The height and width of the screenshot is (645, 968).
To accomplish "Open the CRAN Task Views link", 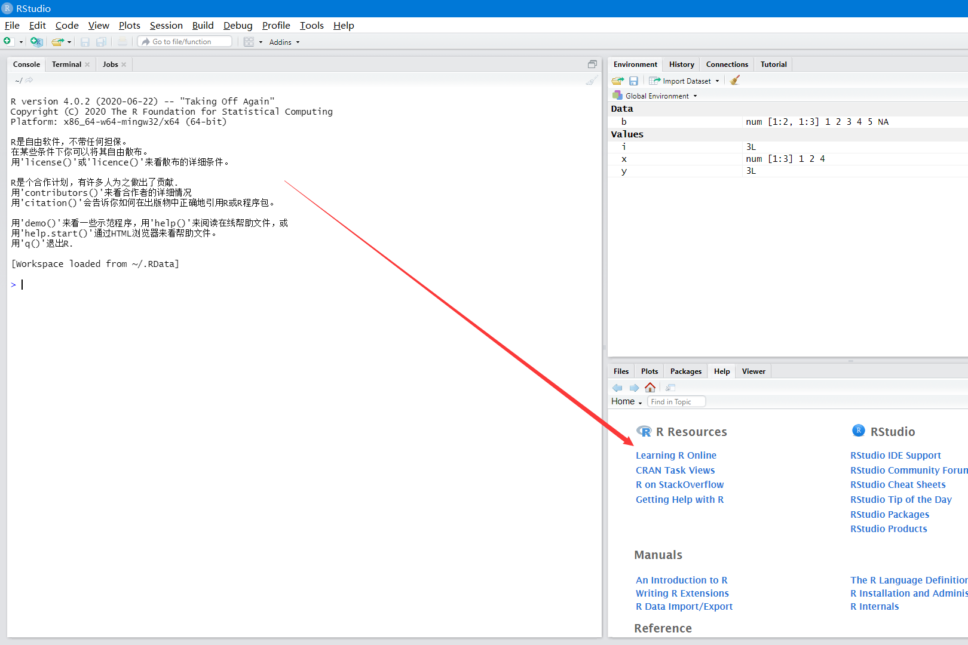I will (x=675, y=470).
